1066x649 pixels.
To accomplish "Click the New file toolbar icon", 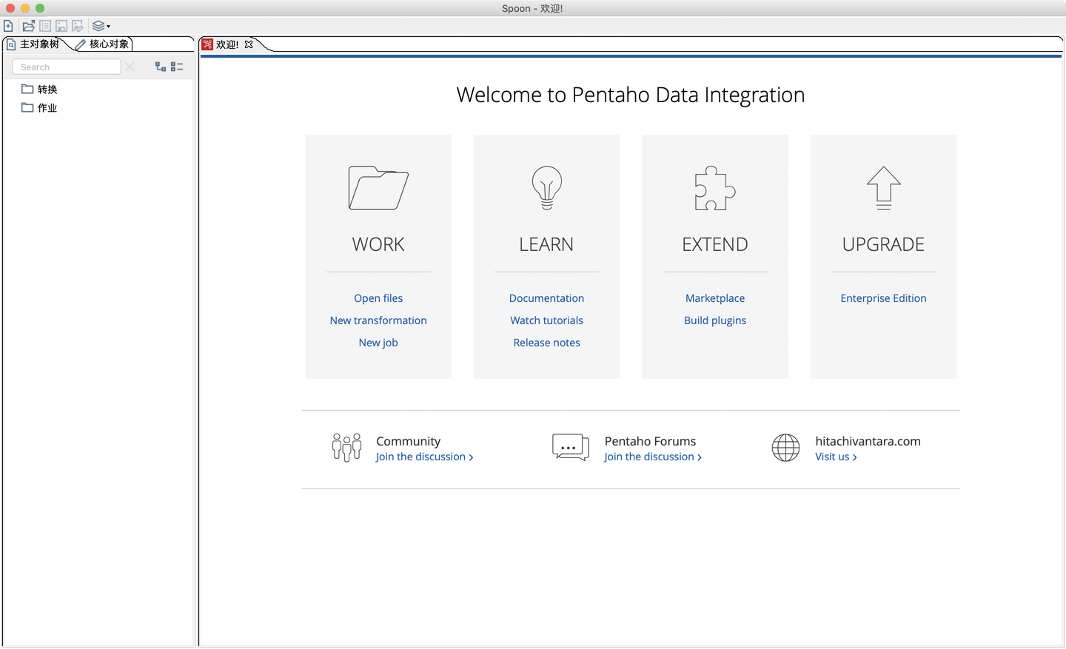I will pyautogui.click(x=8, y=26).
